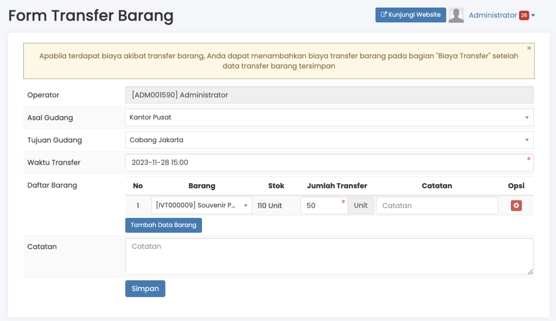Click the Administrator avatar image
The height and width of the screenshot is (321, 556).
coord(456,15)
